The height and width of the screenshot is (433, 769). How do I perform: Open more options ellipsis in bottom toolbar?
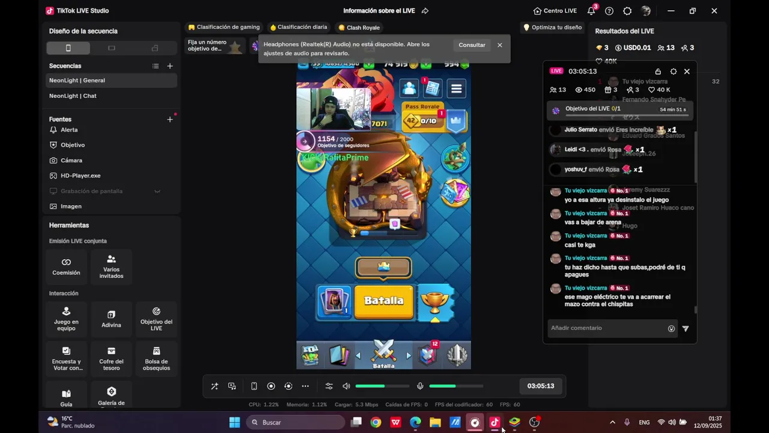pyautogui.click(x=305, y=386)
